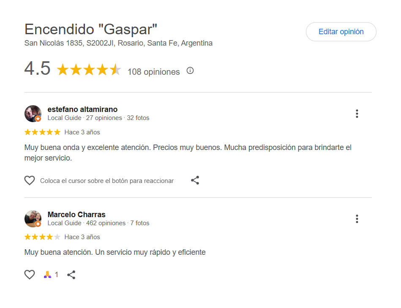401x308 pixels.
Task: Click the Editar opinión button
Action: click(x=341, y=32)
